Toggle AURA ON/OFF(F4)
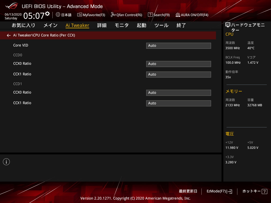Viewport: 271px width, 203px height. [192, 15]
